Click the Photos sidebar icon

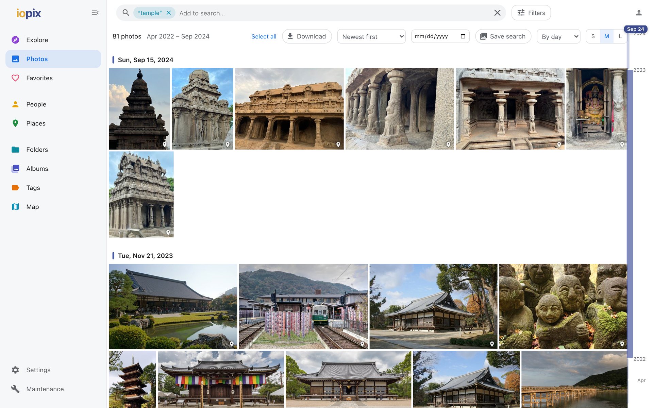click(x=15, y=59)
